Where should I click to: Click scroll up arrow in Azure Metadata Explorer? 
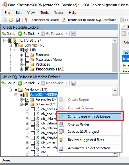[x=115, y=90]
